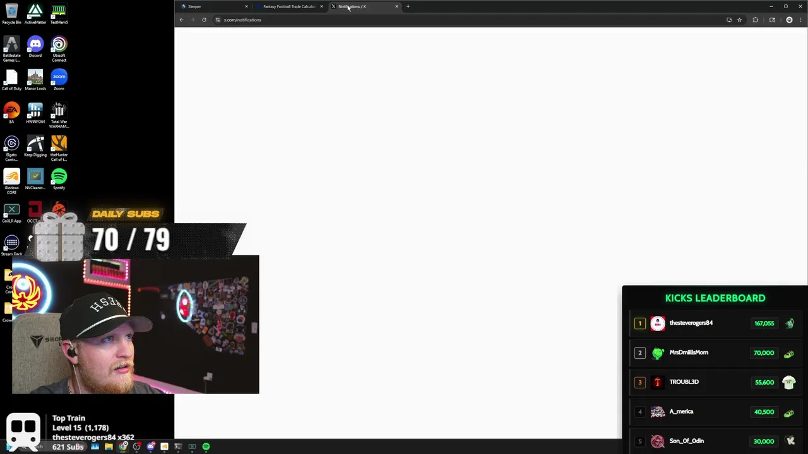Launch the Stream Deck desktop shortcut
Viewport: 808px width, 454px height.
tap(11, 246)
